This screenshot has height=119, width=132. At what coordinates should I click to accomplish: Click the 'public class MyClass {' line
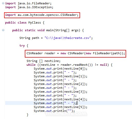25,23
